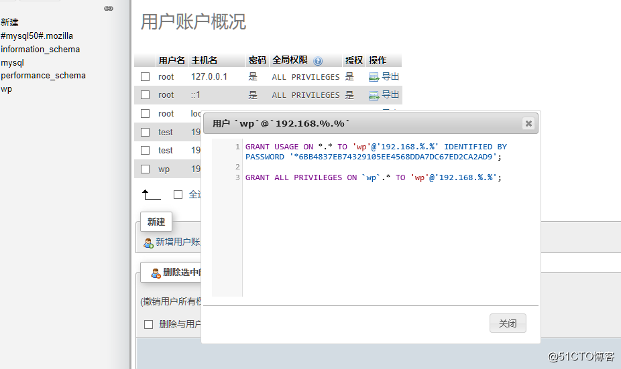Open the 新建 database entry in sidebar

coord(9,23)
